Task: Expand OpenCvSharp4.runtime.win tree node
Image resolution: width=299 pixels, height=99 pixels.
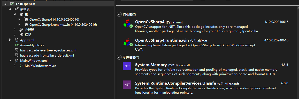Action: pyautogui.click(x=19, y=24)
